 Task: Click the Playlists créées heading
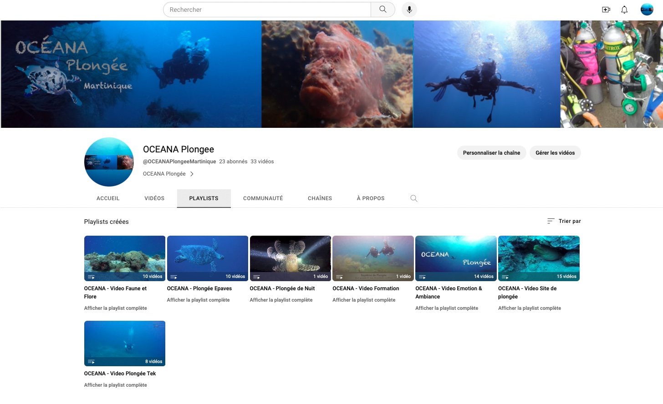[107, 222]
